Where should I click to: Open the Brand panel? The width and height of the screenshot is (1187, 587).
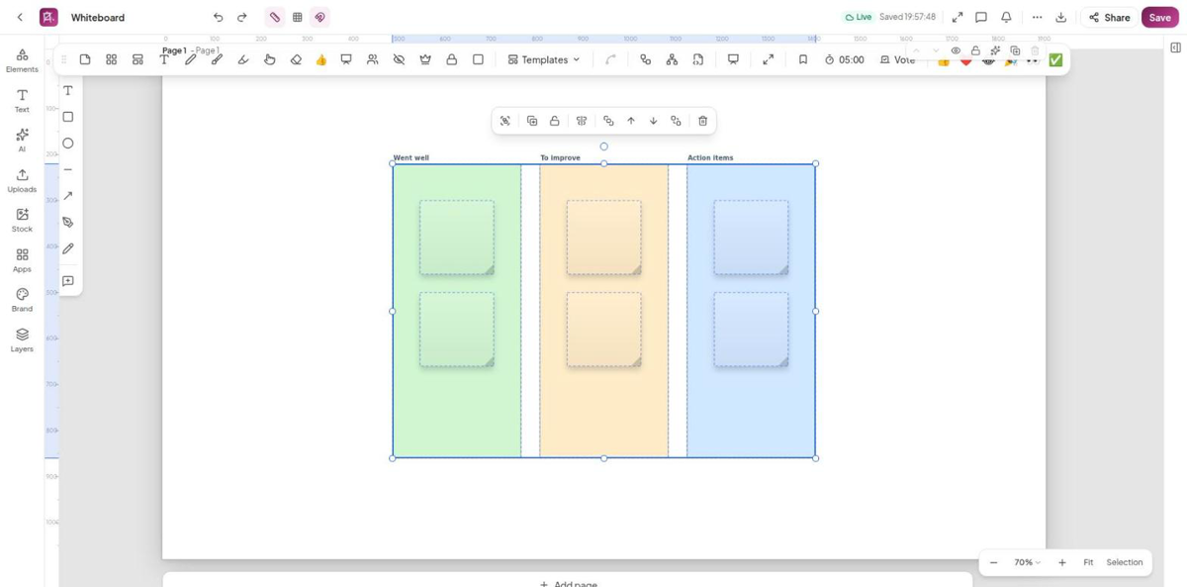pyautogui.click(x=22, y=300)
